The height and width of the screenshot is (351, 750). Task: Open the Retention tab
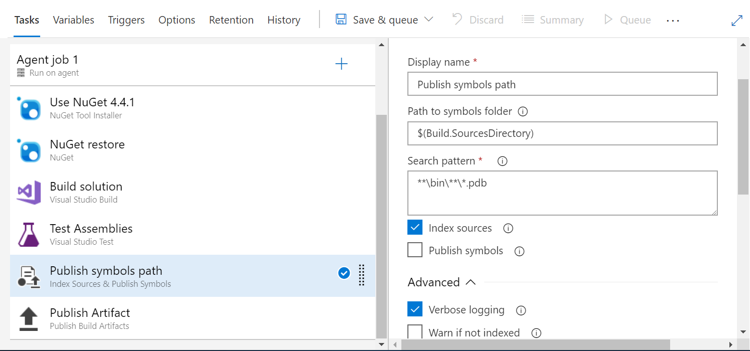pyautogui.click(x=231, y=20)
